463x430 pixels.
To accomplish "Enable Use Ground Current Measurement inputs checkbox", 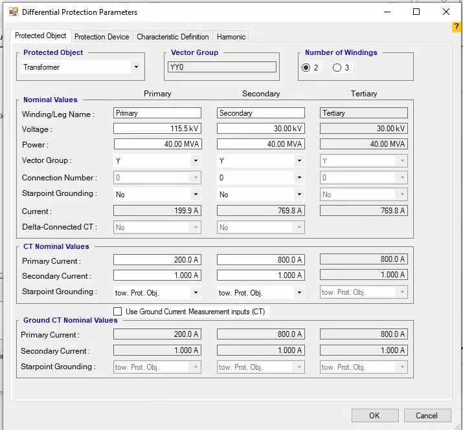I will [x=118, y=312].
